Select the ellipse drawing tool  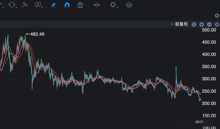point(12,5)
